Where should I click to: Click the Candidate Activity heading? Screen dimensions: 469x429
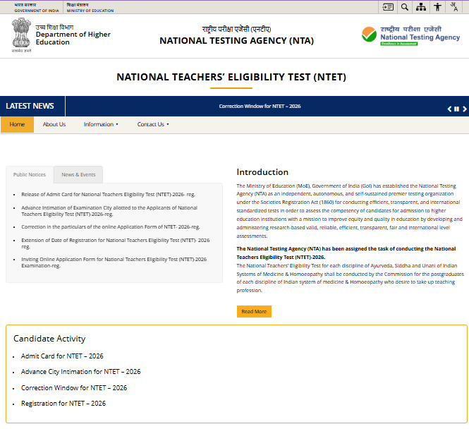[49, 339]
